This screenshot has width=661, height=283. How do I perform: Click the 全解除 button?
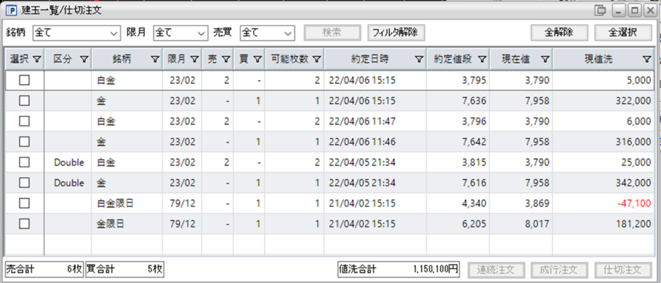tap(559, 32)
